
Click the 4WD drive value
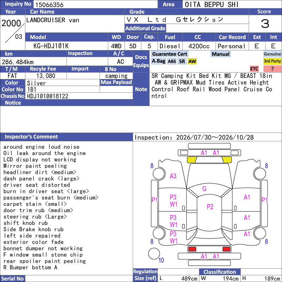point(116,46)
